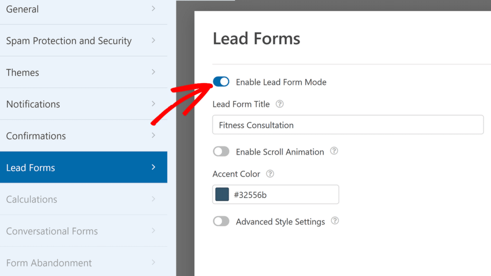Viewport: 491px width, 276px height.
Task: Expand the Themes chevron
Action: pyautogui.click(x=153, y=72)
